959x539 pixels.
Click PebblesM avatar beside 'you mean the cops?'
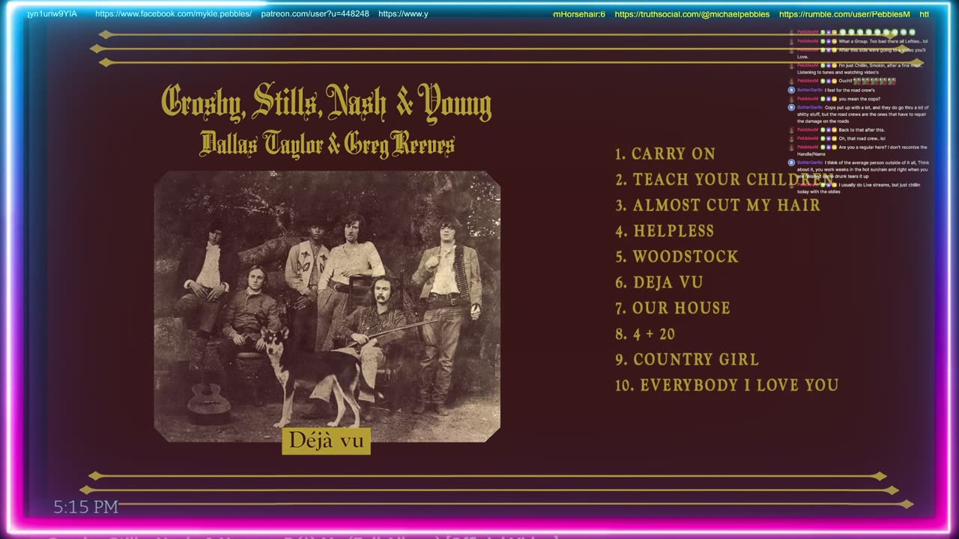pos(791,99)
